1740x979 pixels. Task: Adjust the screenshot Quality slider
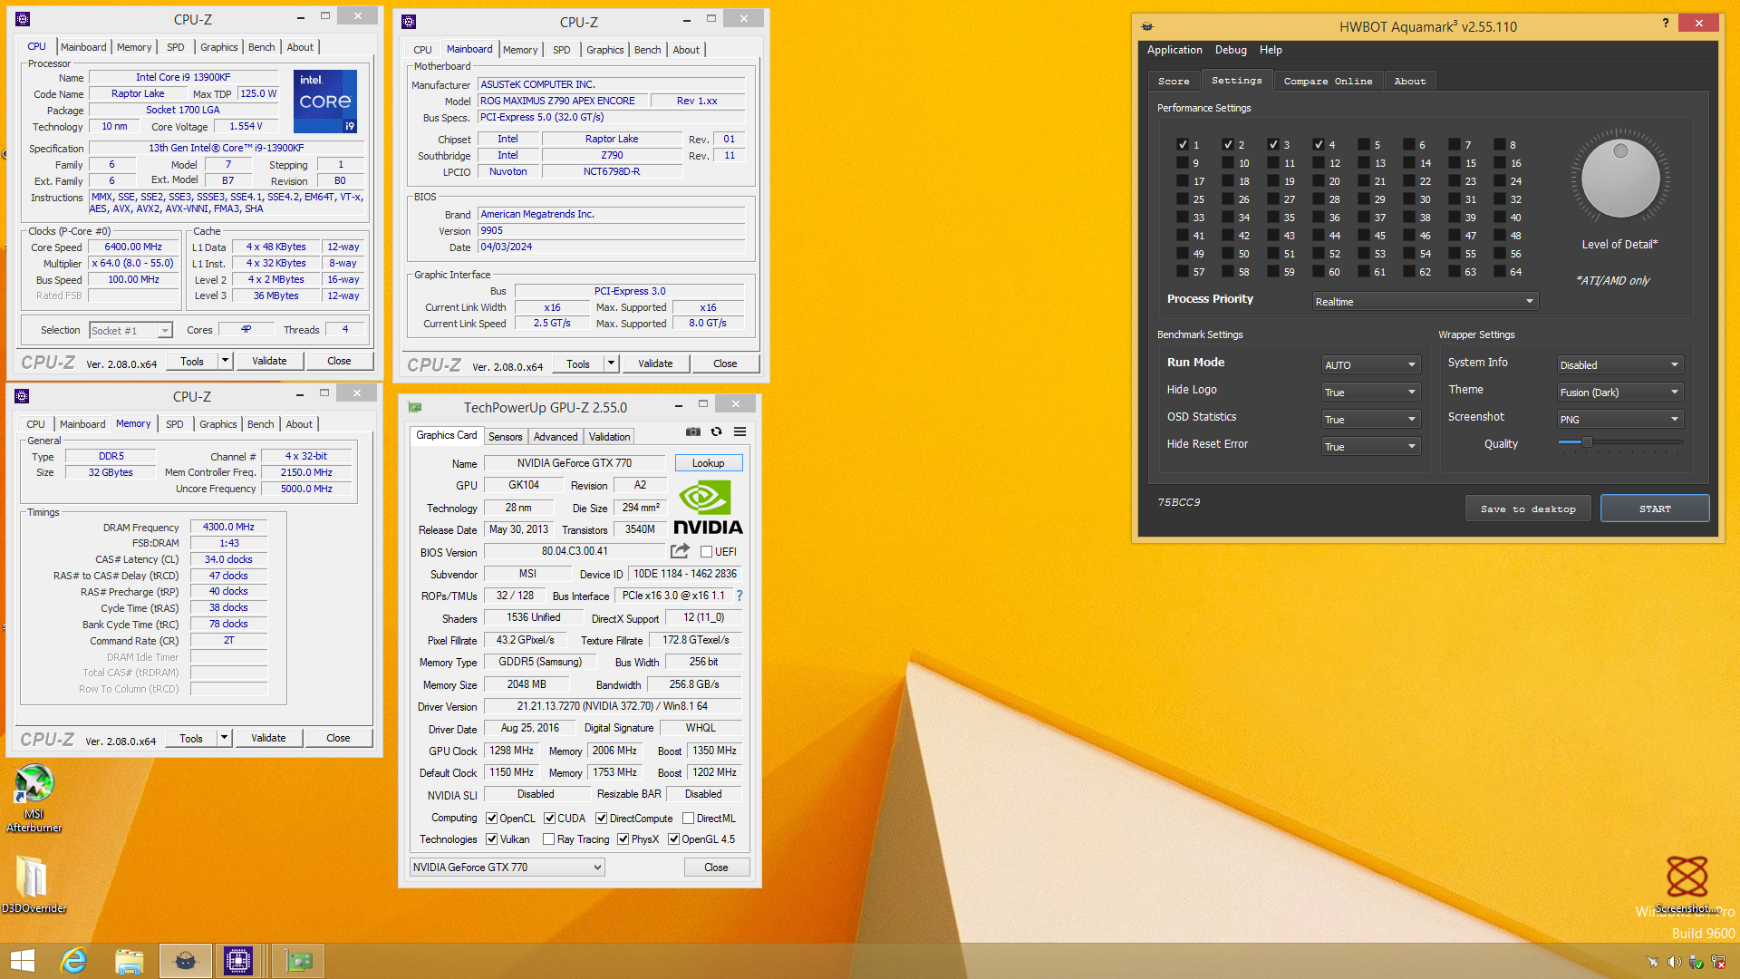pos(1587,442)
